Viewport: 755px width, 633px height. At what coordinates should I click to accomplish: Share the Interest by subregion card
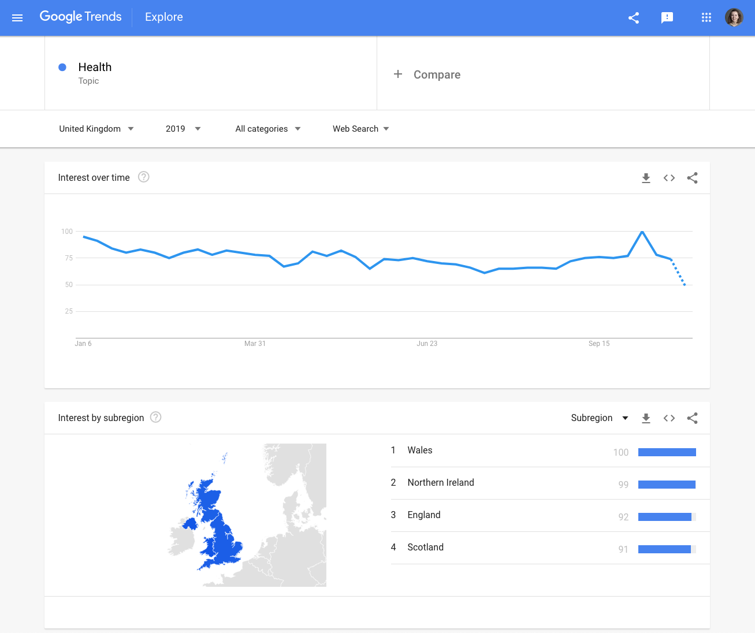[x=692, y=418]
